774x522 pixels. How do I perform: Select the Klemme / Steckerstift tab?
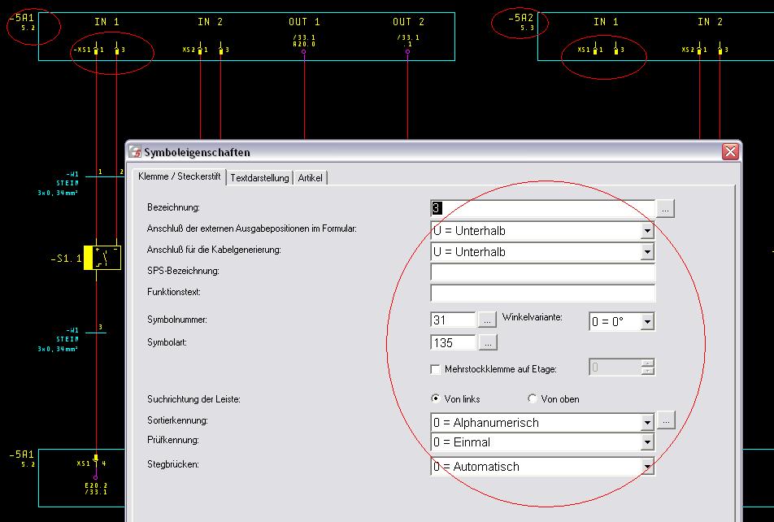click(179, 176)
